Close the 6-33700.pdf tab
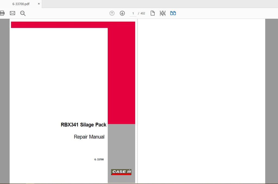 (x=39, y=4)
